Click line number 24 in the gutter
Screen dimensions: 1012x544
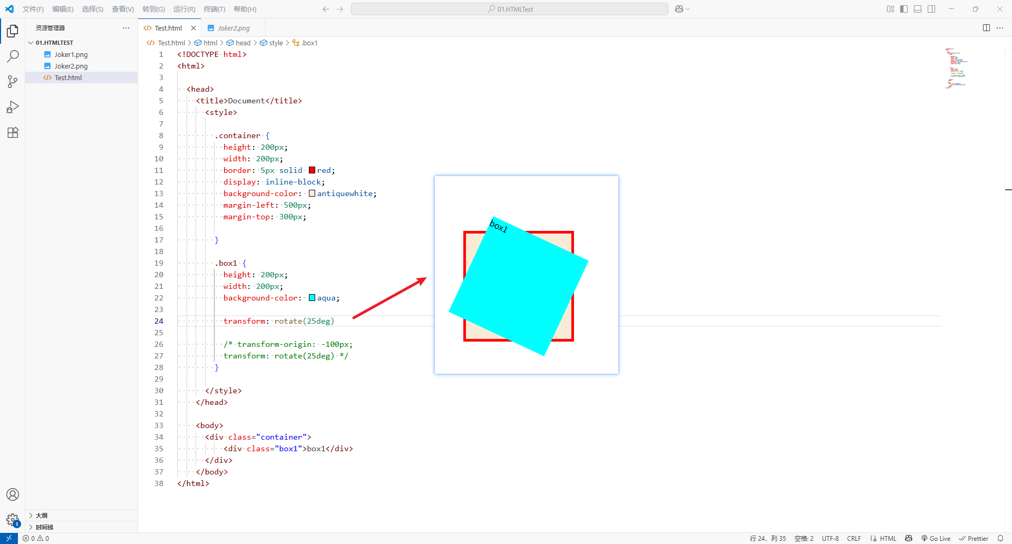pos(159,321)
